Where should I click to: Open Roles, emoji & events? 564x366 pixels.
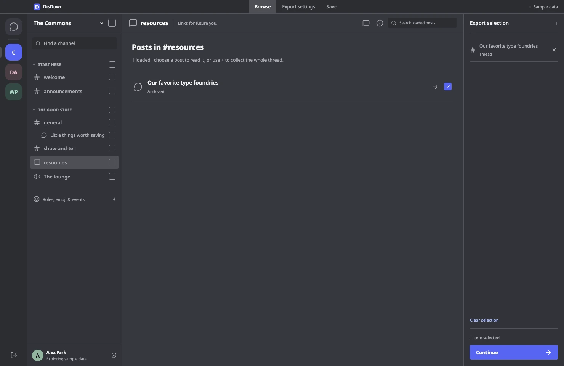(75, 199)
